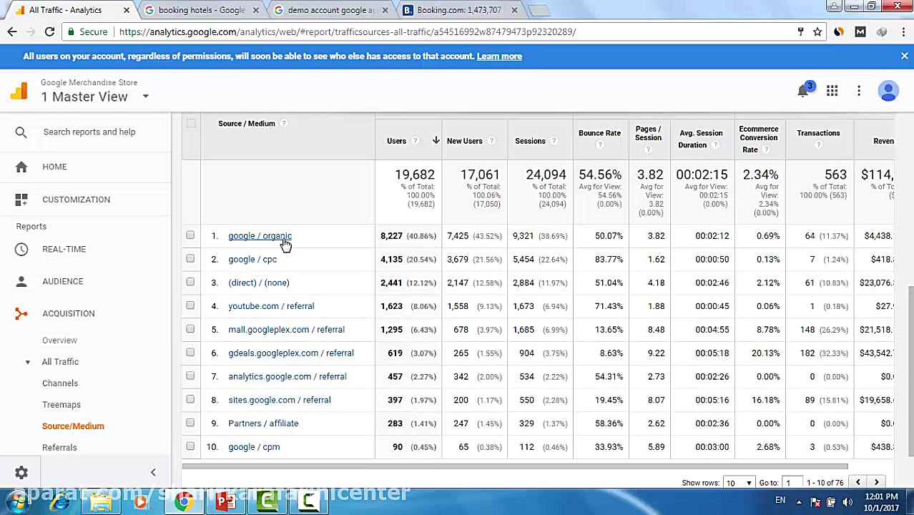This screenshot has width=914, height=515.
Task: Go to next page of table results
Action: point(876,482)
